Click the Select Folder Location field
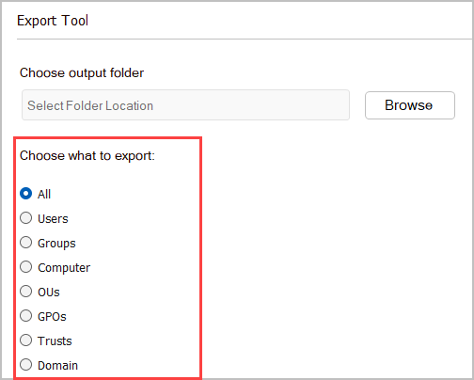 pos(185,105)
